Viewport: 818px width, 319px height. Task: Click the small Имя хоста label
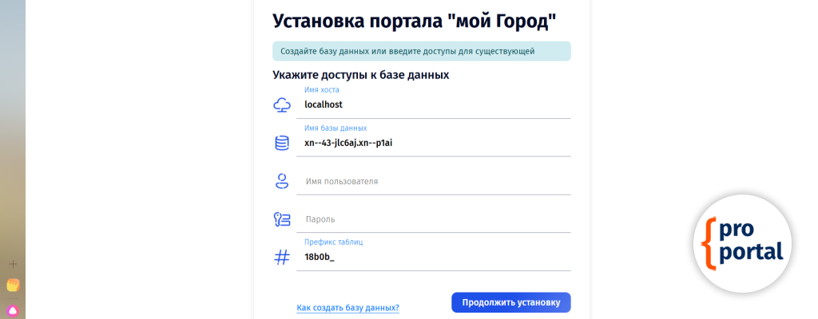(321, 90)
